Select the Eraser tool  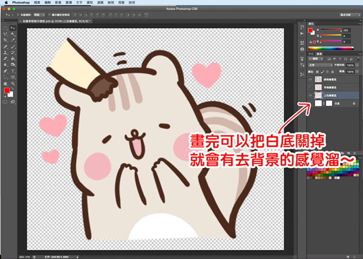[x=6, y=58]
